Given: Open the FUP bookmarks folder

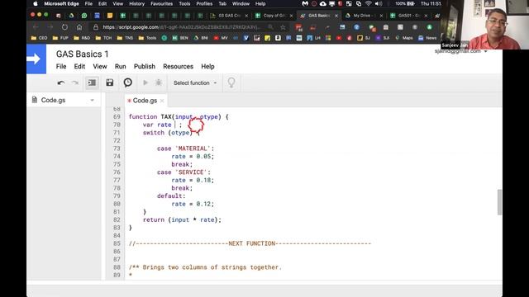Looking at the screenshot, I should (60, 38).
